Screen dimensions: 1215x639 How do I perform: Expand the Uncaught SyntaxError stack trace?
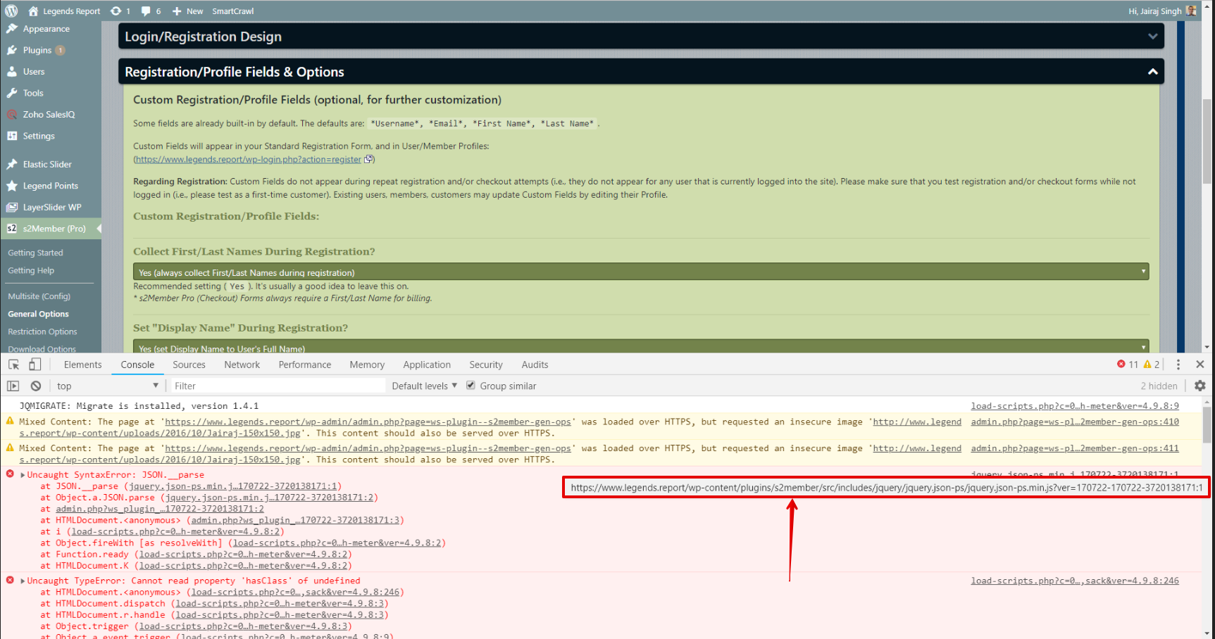tap(23, 475)
